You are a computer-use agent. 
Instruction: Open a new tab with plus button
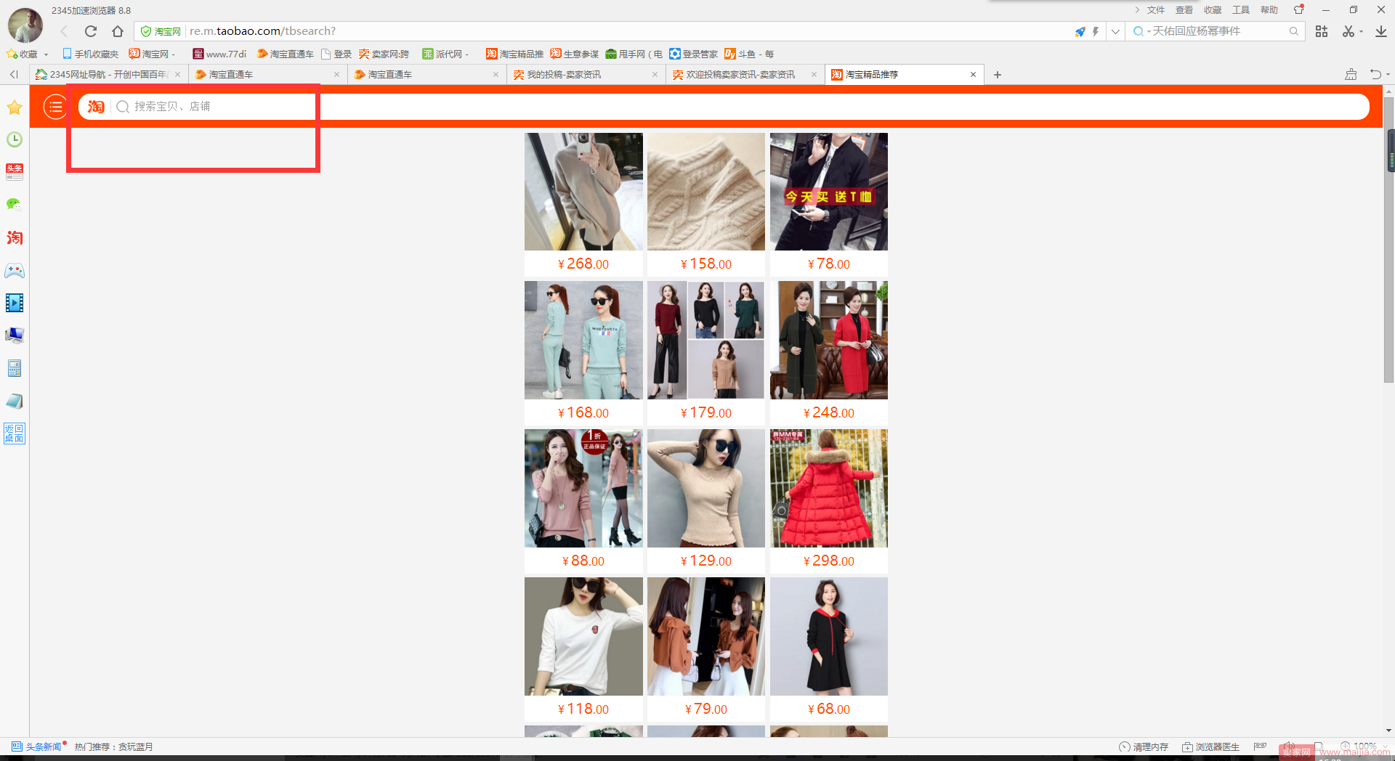pos(998,74)
